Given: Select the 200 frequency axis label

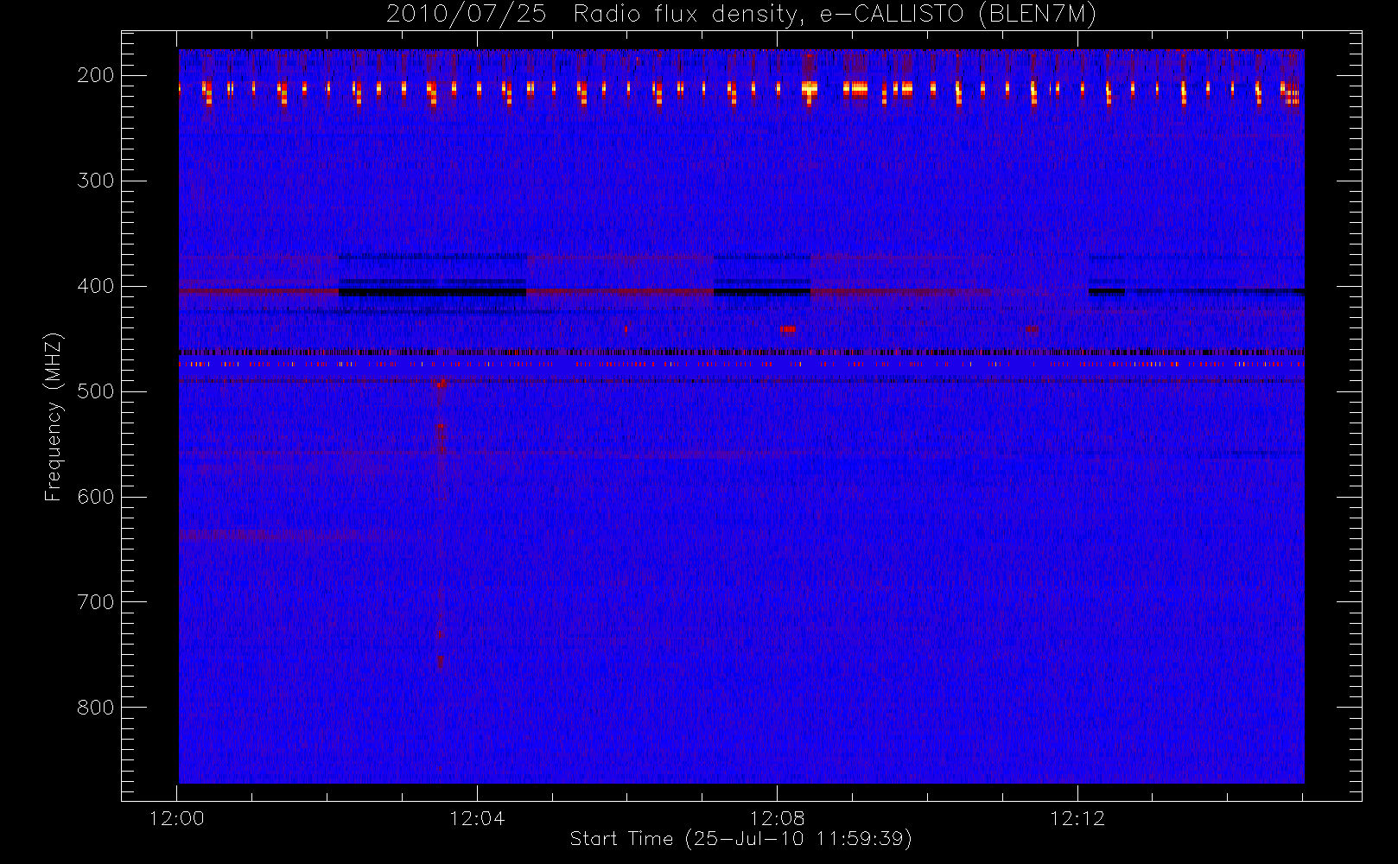Looking at the screenshot, I should [96, 75].
